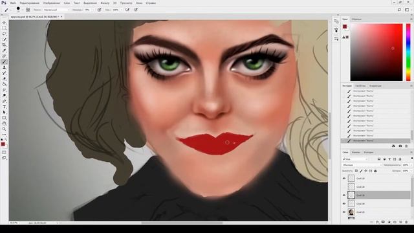This screenshot has width=414, height=233.
Task: Toggle layer filtering switch in Layers panel
Action: pyautogui.click(x=412, y=158)
